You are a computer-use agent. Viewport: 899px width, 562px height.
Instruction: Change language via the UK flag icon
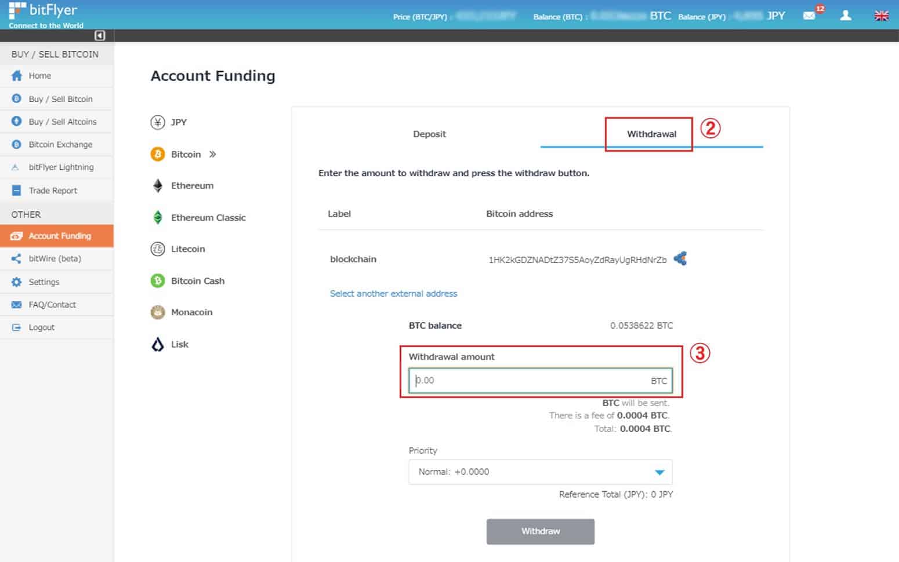[881, 16]
